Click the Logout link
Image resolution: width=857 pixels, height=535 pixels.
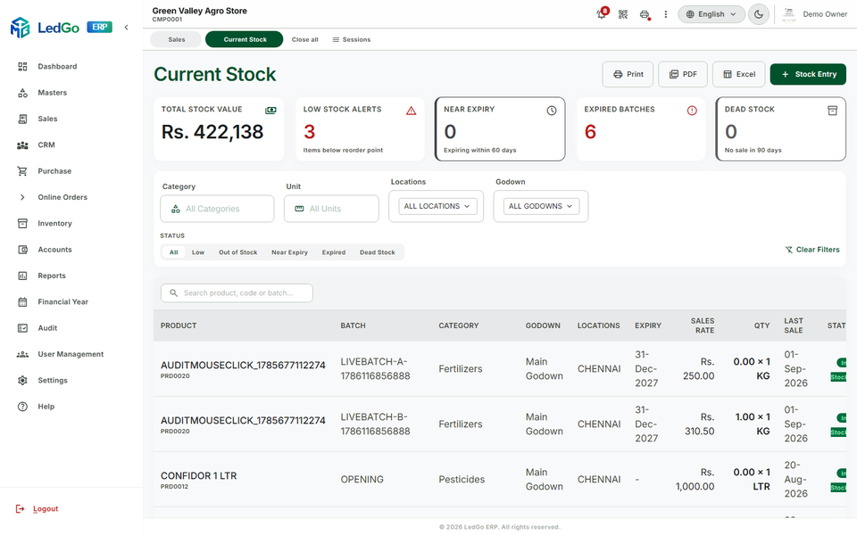point(46,509)
